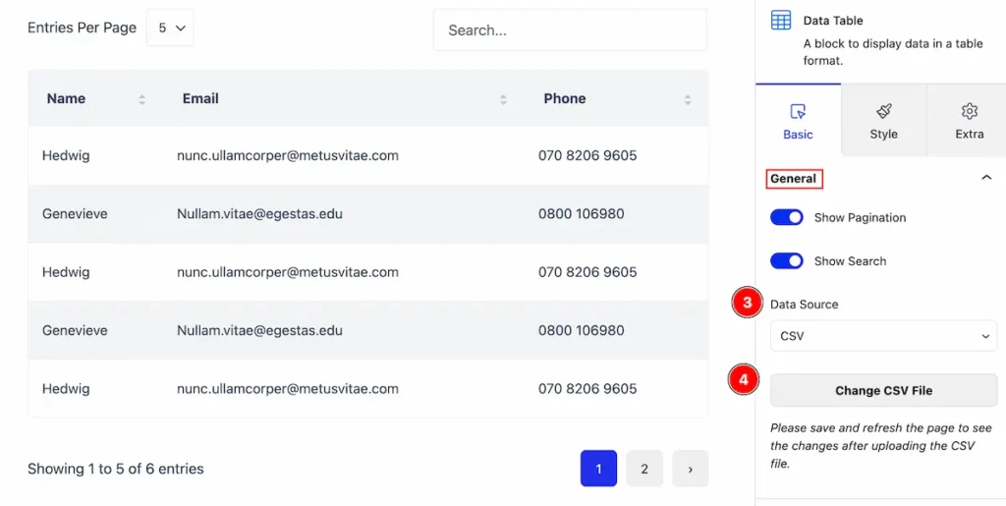Switch to the Extra tab
This screenshot has height=506, width=1006.
(x=969, y=121)
